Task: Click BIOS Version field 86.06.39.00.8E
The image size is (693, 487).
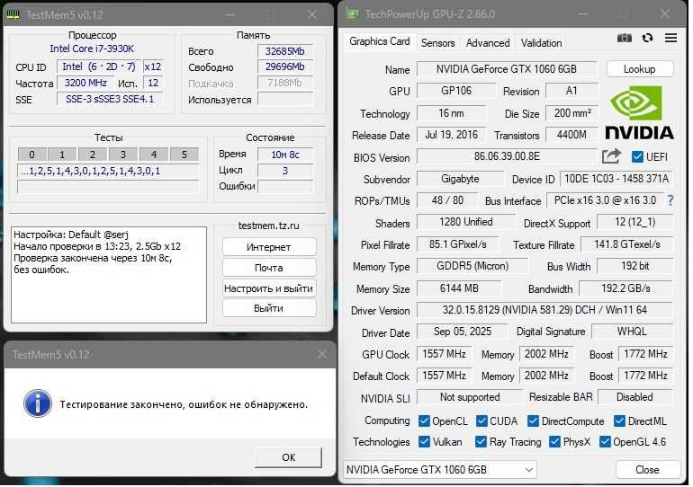Action: click(x=507, y=156)
